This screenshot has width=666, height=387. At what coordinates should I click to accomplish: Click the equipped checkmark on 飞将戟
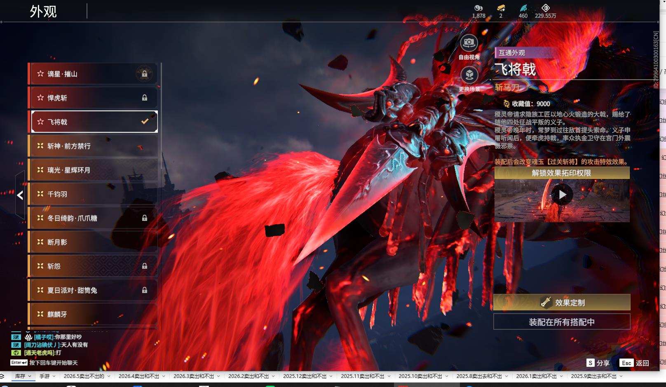145,122
